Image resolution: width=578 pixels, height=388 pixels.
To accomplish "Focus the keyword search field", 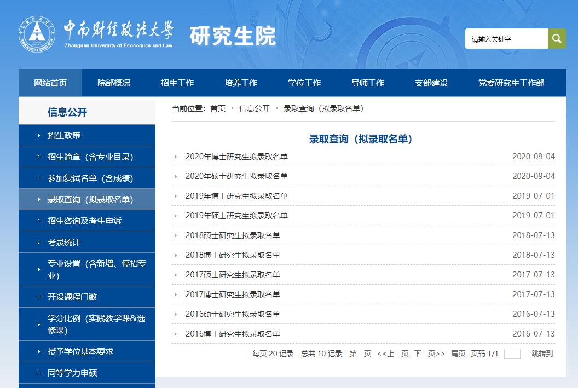I will pyautogui.click(x=506, y=39).
